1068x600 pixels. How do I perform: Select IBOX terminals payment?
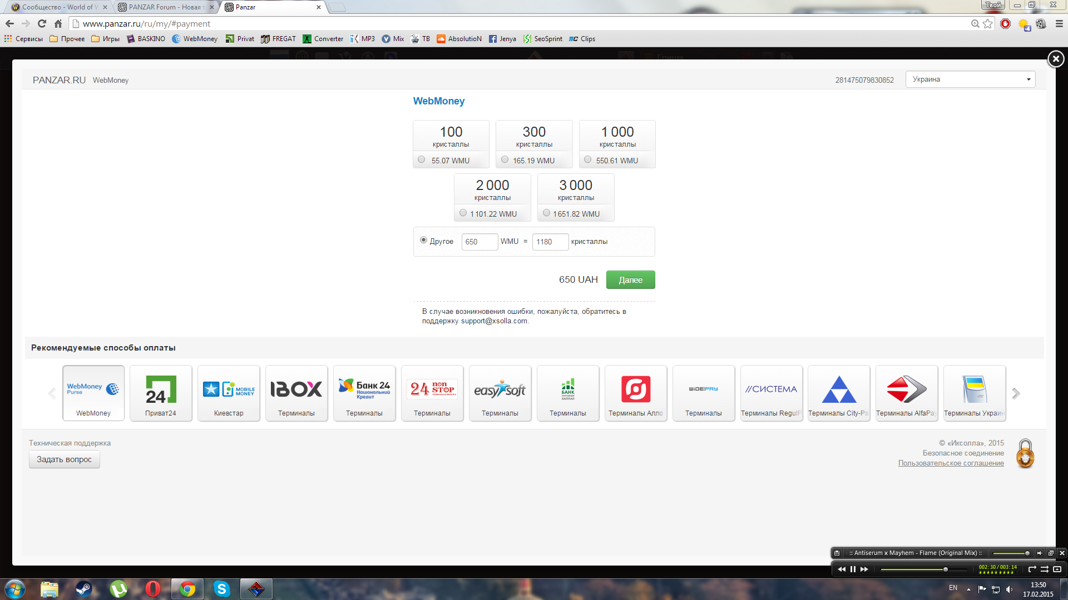click(x=296, y=393)
